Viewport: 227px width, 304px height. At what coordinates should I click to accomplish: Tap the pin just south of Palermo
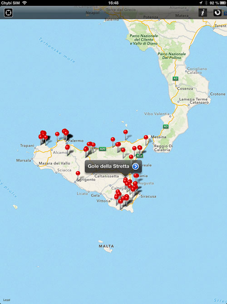pos(68,147)
